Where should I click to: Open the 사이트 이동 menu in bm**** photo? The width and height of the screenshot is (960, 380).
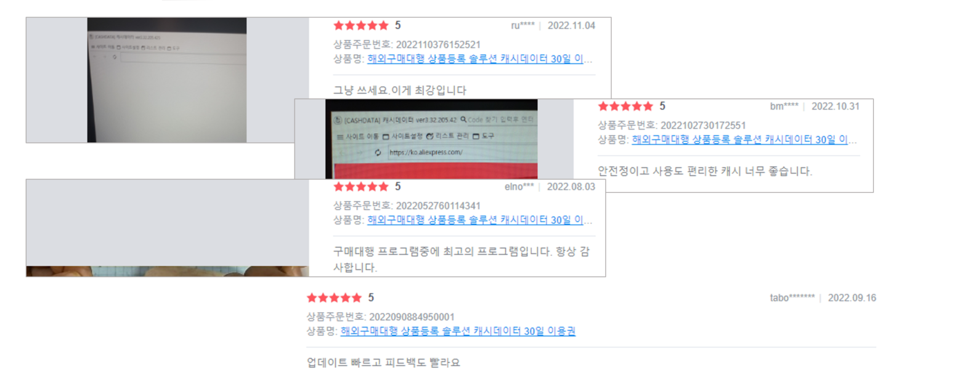(x=357, y=136)
